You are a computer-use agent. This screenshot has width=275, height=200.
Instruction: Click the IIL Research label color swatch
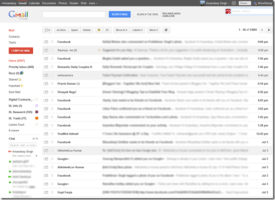click(37, 112)
